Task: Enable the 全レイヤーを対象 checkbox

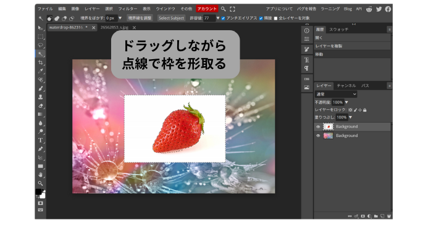Action: tap(275, 18)
